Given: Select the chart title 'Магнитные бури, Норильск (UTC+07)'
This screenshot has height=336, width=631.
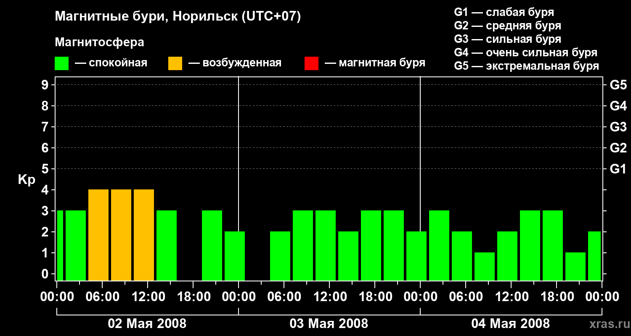Looking at the screenshot, I should point(178,17).
